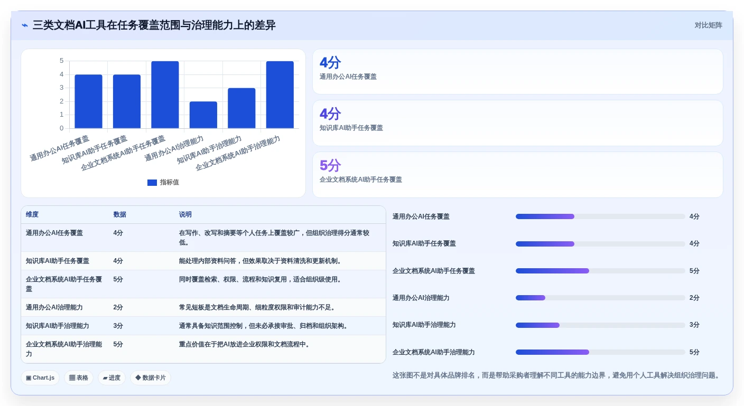Select the 通用办公AI治理能力 table row name

coord(54,307)
